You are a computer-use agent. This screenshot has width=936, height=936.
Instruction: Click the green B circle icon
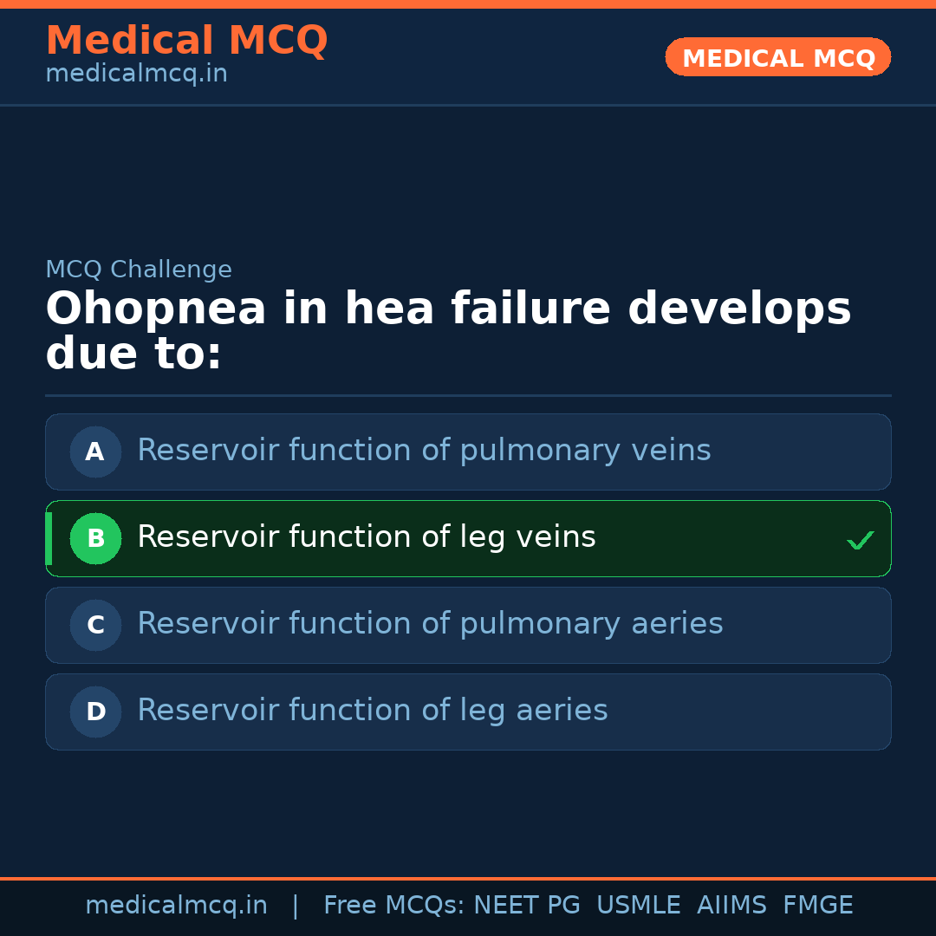point(95,538)
